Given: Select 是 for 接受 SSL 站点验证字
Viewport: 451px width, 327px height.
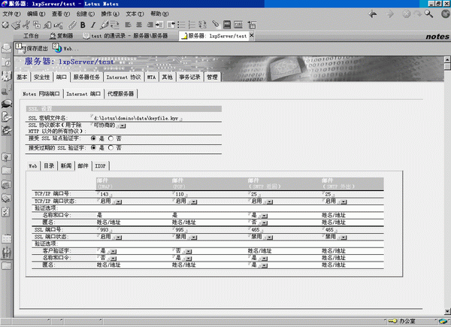Looking at the screenshot, I should (93, 138).
